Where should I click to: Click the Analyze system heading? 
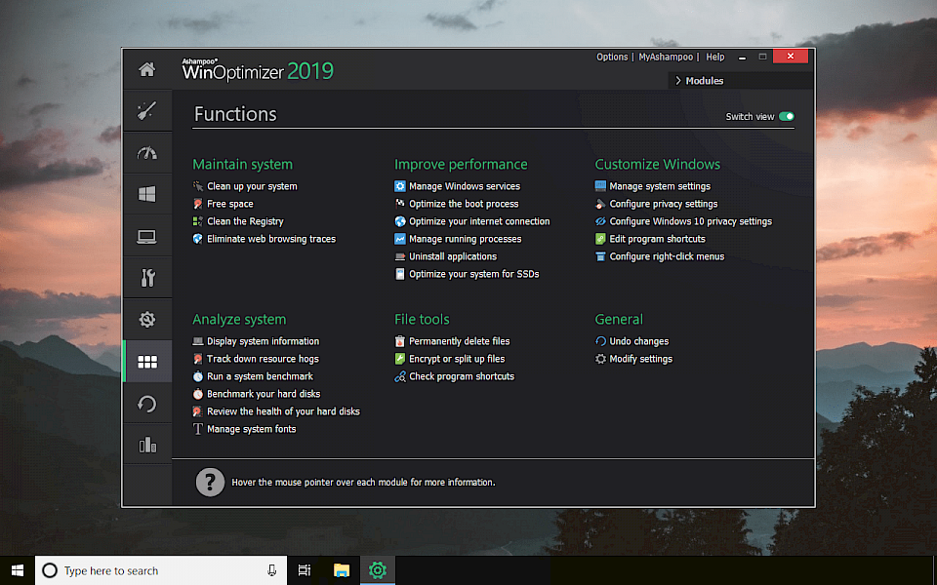pyautogui.click(x=239, y=320)
